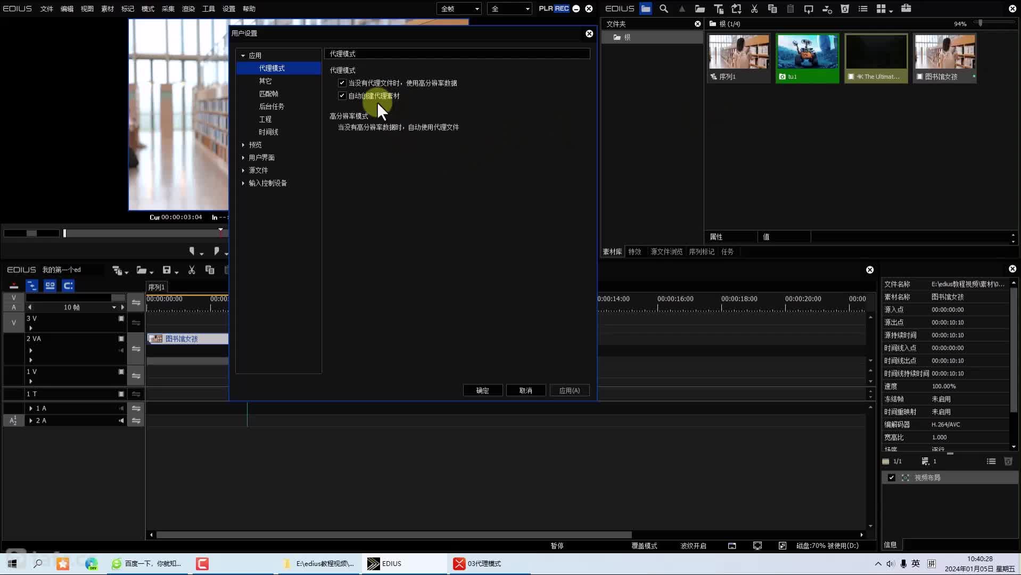Toggle sync lock on track 2 VA

click(x=136, y=349)
